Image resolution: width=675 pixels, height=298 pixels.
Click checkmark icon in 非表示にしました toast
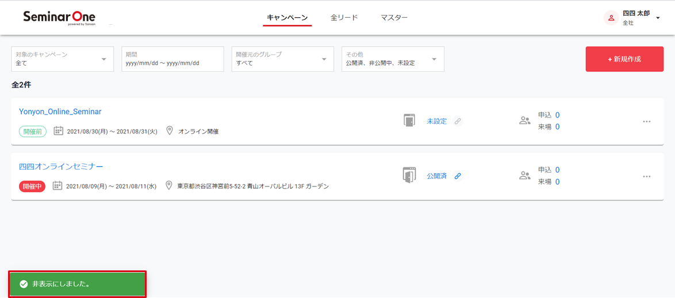24,284
